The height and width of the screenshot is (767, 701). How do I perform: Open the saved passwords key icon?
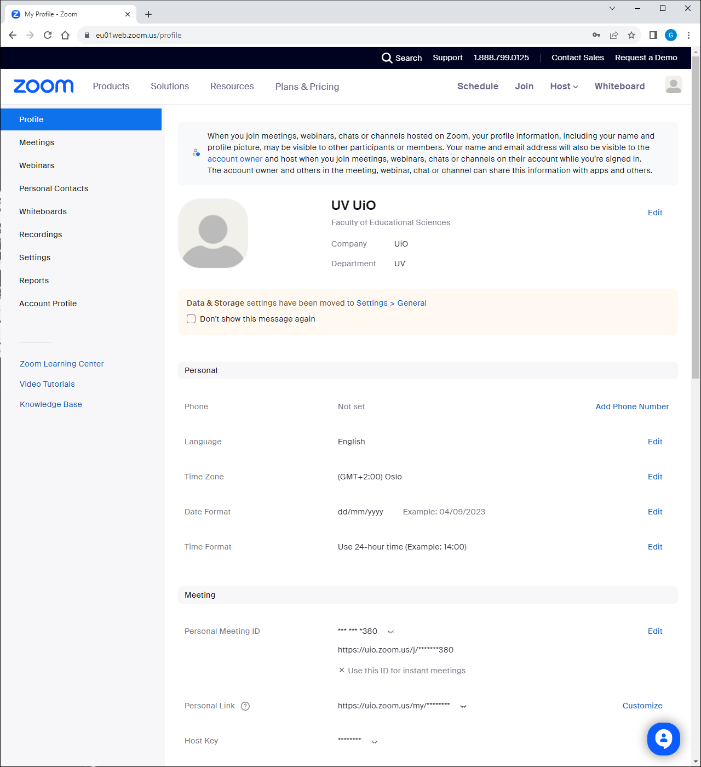[x=596, y=35]
